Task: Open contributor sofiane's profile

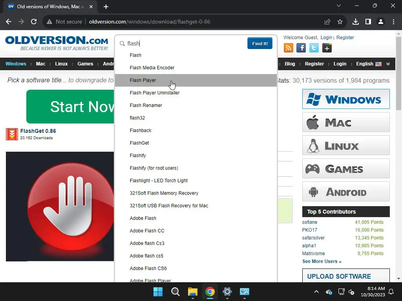Action: tap(309, 222)
